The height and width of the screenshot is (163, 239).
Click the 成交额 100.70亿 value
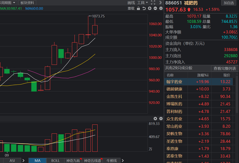(229, 37)
